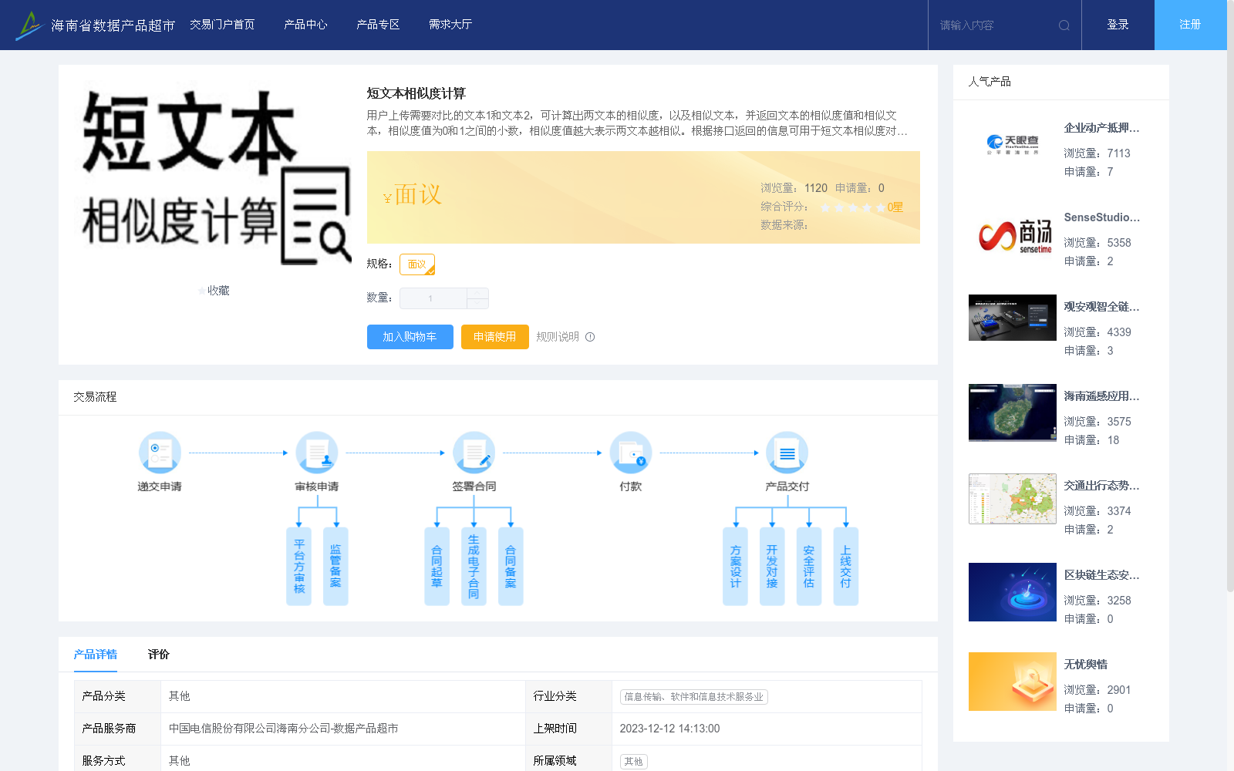Click the 开发对接 sub-step box

coord(772,567)
